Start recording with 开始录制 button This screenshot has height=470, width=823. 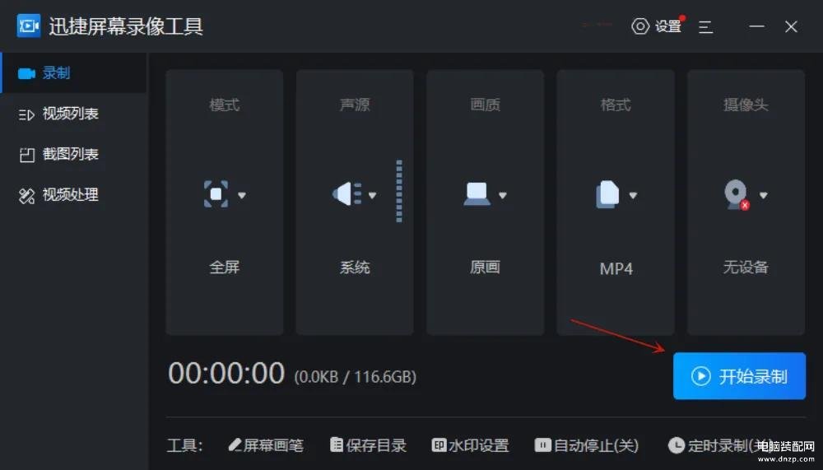739,376
